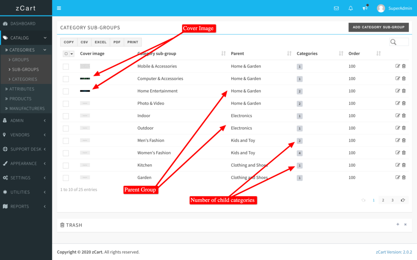Click the edit icon for Women's Fashion
This screenshot has width=417, height=260.
[398, 153]
